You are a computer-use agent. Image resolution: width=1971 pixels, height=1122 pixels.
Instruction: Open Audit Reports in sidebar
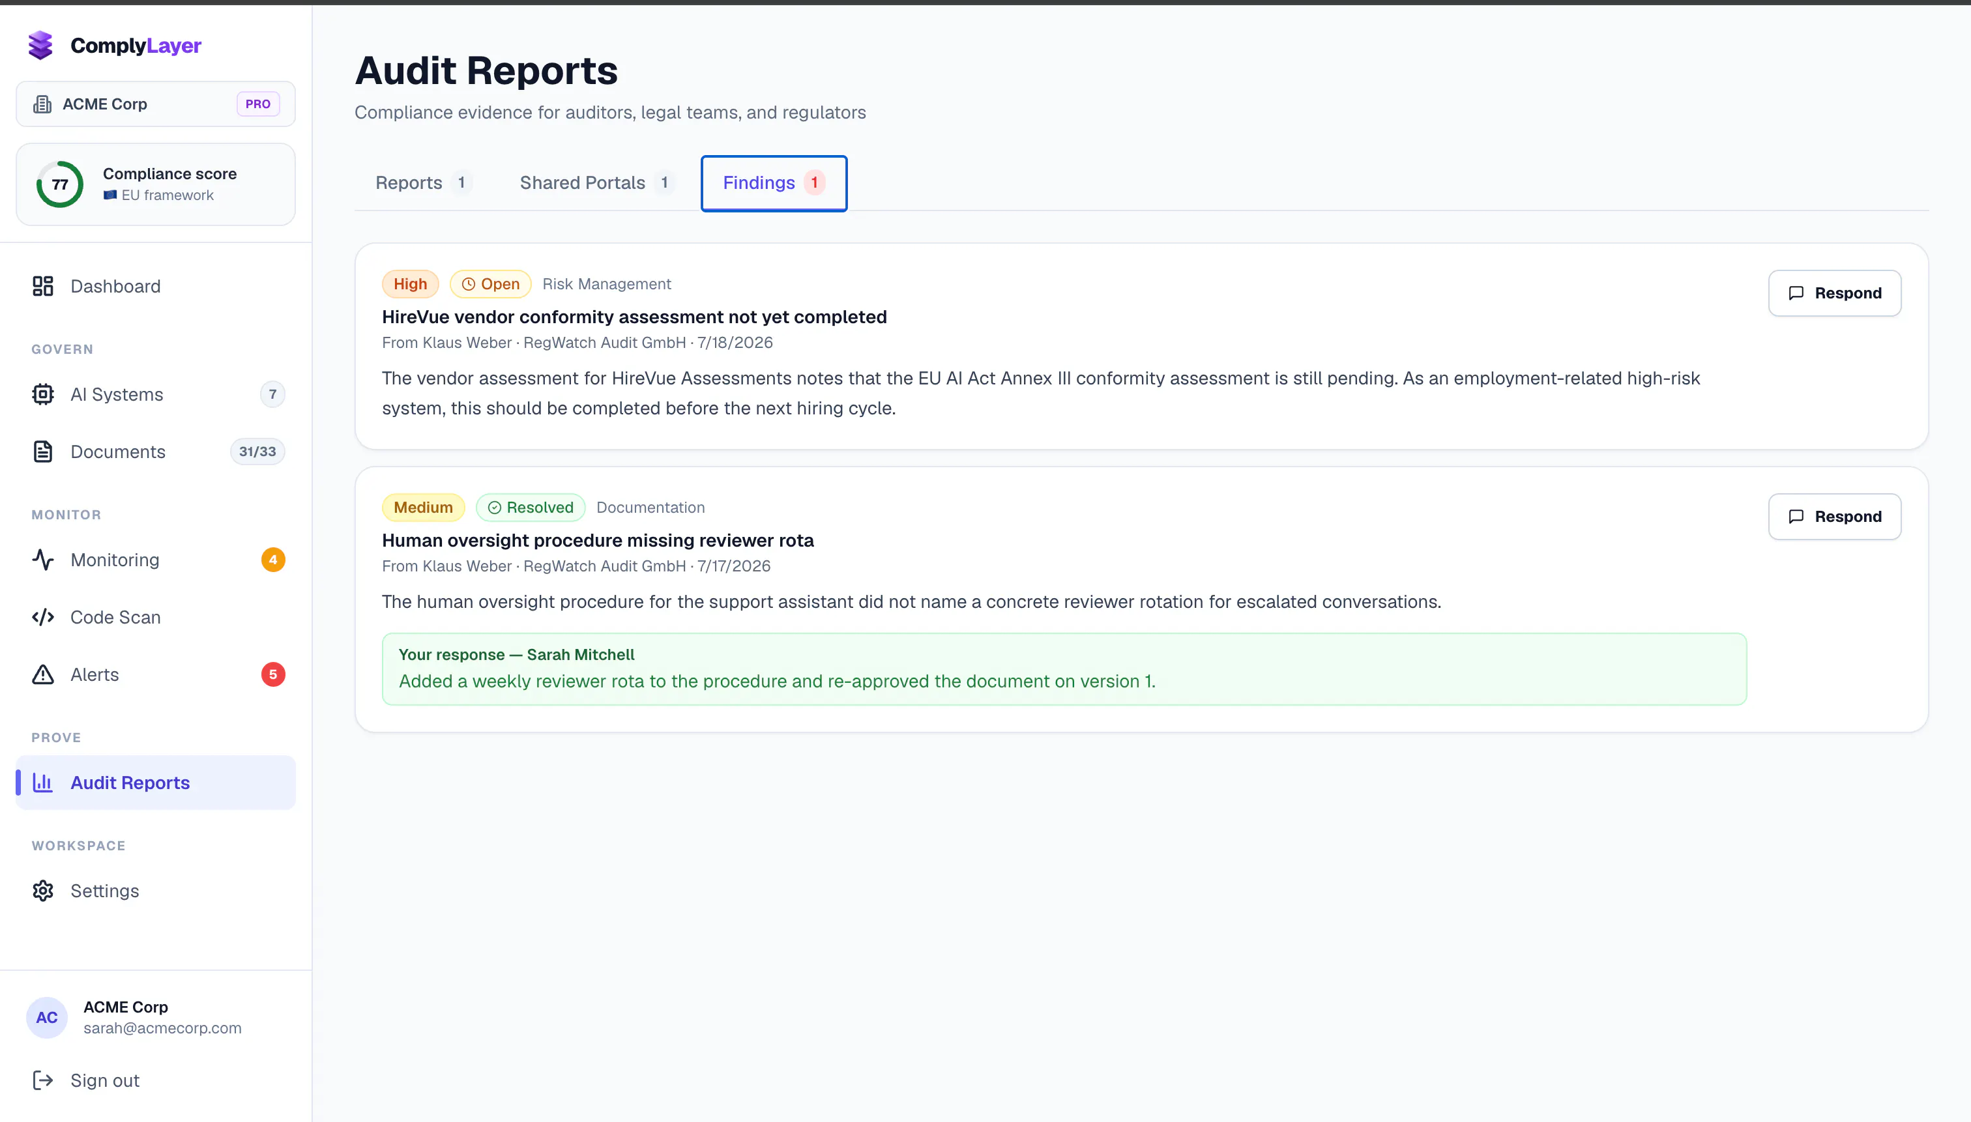pyautogui.click(x=155, y=782)
